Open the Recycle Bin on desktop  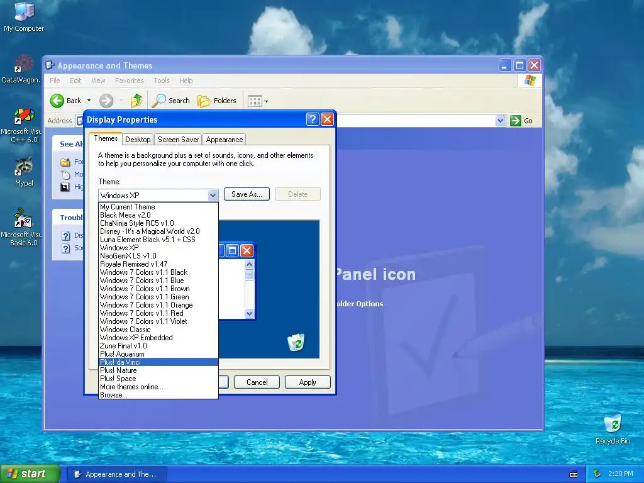click(613, 430)
